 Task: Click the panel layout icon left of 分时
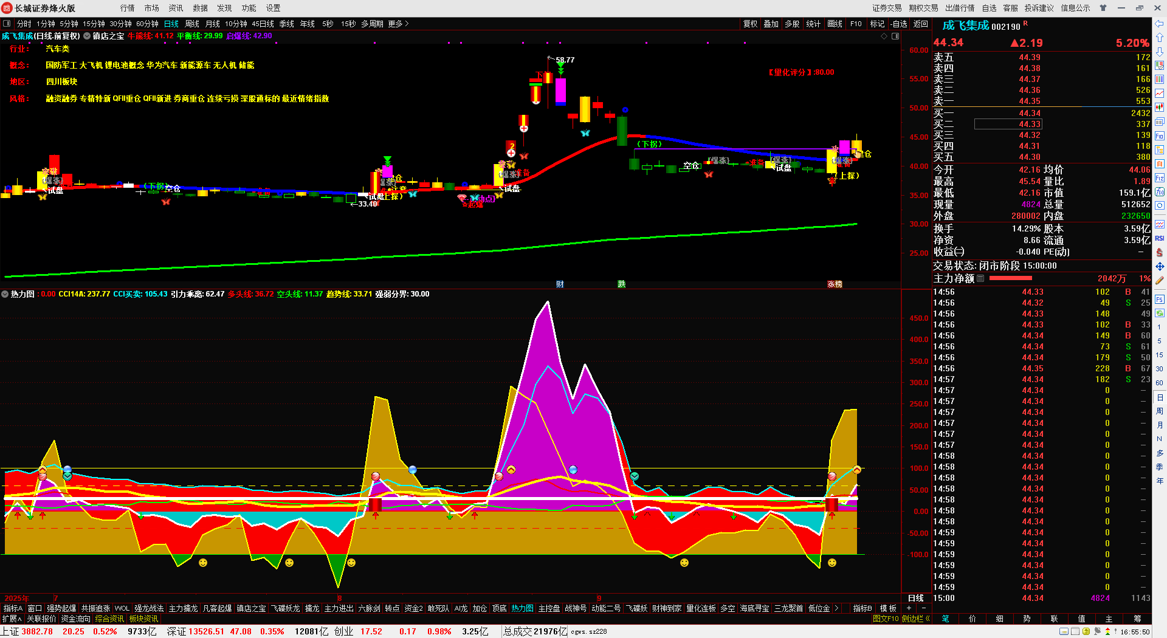7,24
